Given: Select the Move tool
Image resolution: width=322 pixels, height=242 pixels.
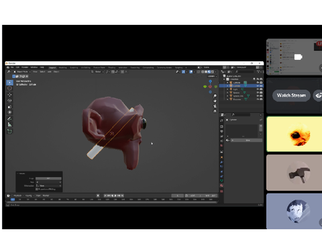Looking at the screenshot, I should click(9, 95).
